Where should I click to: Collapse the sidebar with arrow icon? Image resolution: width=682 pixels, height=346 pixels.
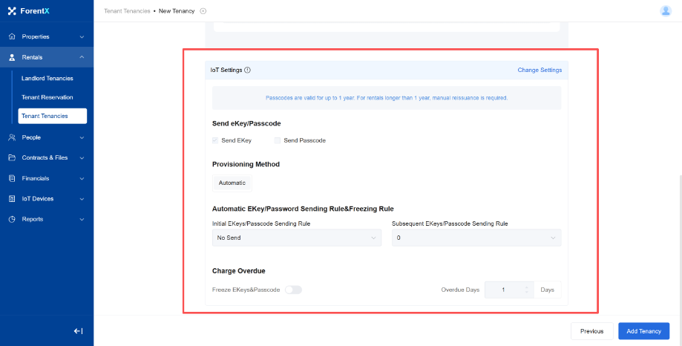click(x=78, y=331)
